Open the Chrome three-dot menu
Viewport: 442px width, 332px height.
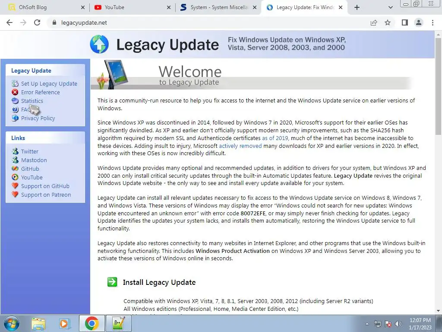tap(433, 22)
